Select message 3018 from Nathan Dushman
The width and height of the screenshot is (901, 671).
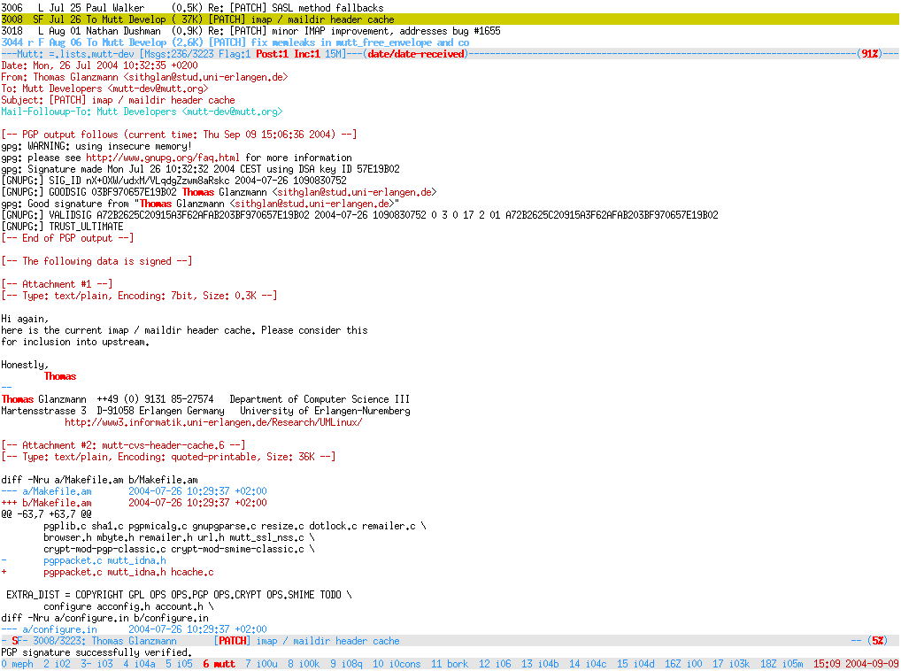tap(450, 31)
